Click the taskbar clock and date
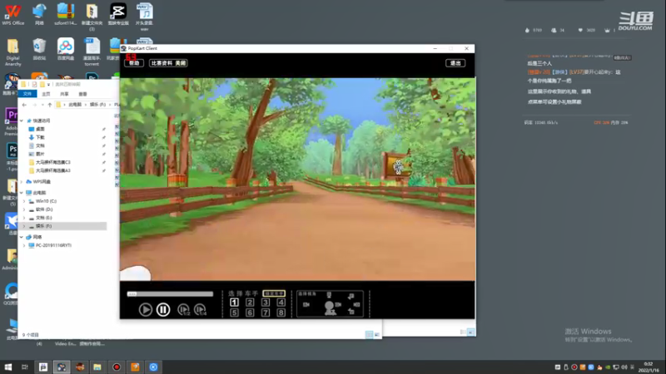The height and width of the screenshot is (374, 666). (649, 367)
